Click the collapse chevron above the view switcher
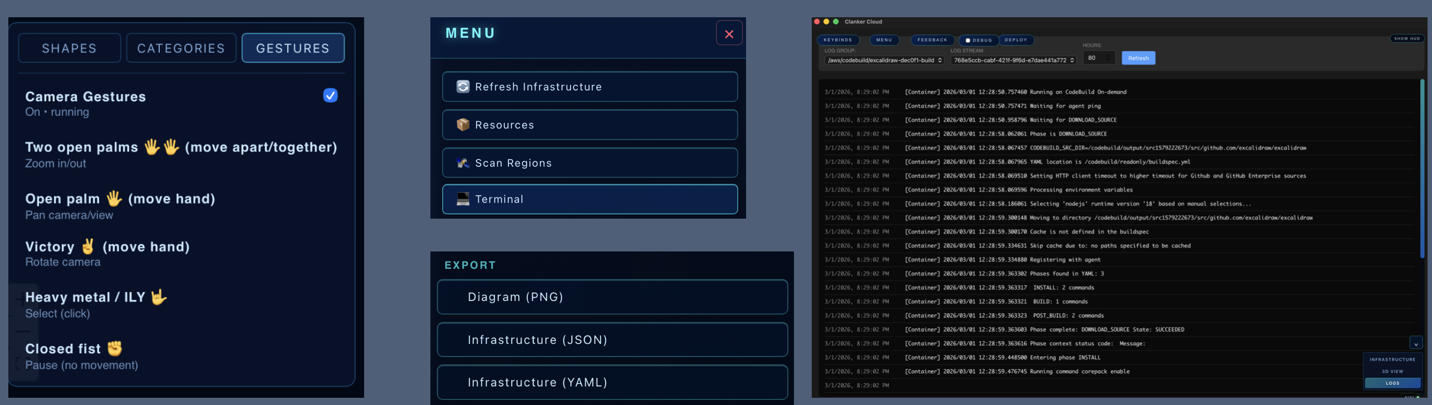The width and height of the screenshot is (1432, 405). click(x=1416, y=344)
